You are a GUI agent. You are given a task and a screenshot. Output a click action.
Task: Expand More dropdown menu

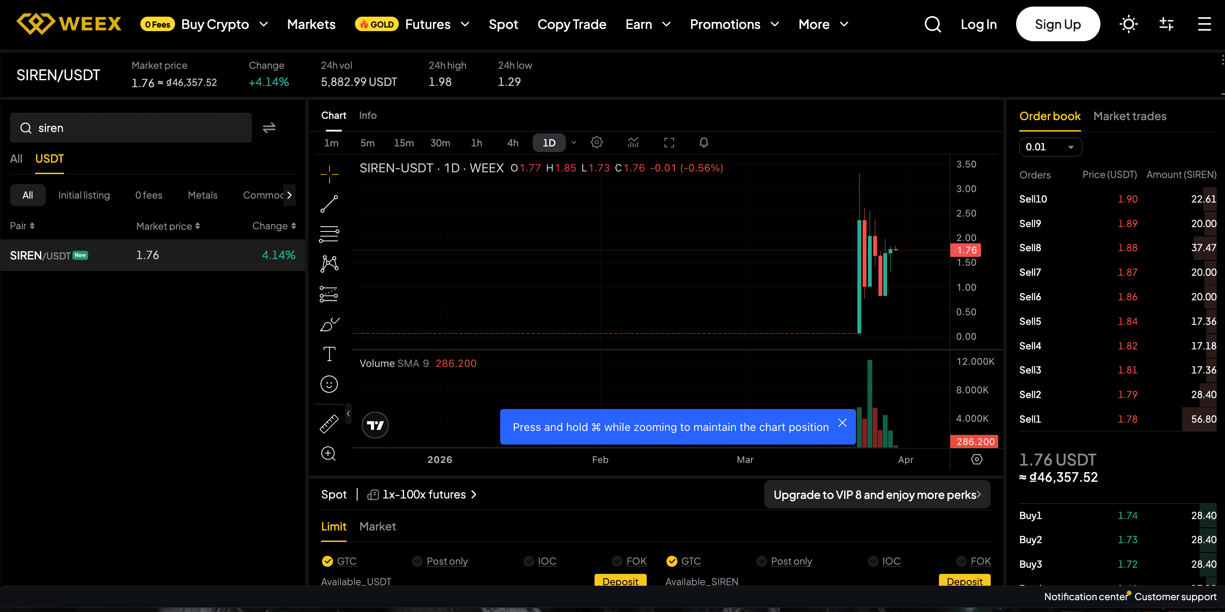(844, 24)
